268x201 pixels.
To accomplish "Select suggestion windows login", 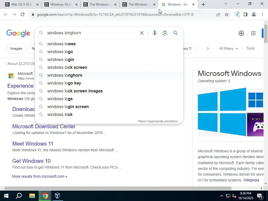I will point(109,60).
